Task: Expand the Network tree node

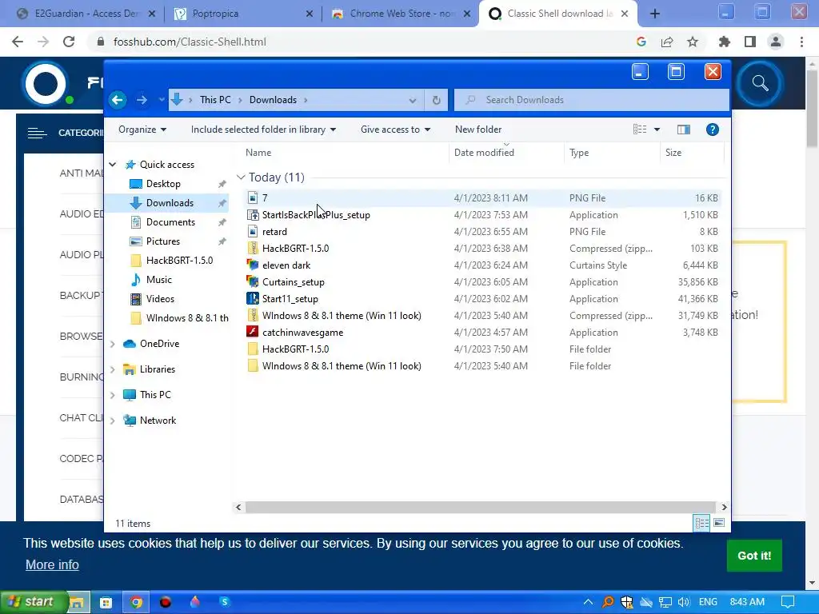Action: [x=112, y=421]
